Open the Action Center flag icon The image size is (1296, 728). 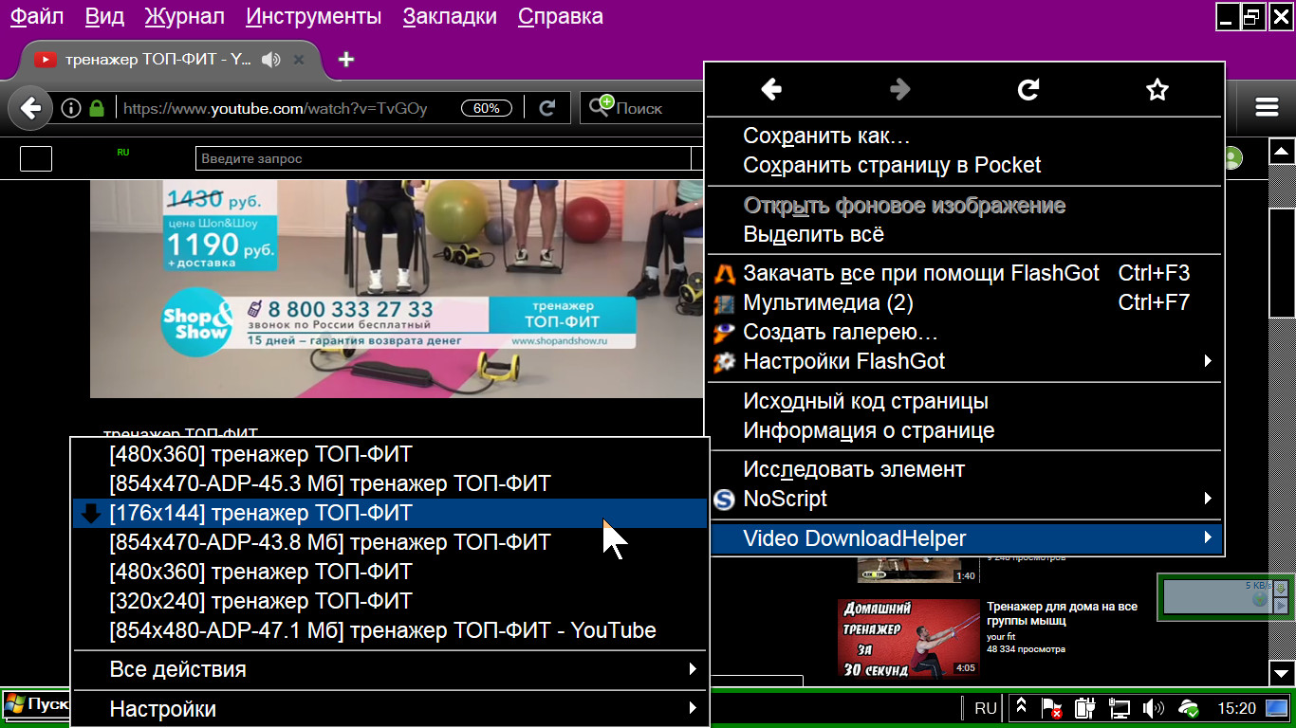[1051, 707]
